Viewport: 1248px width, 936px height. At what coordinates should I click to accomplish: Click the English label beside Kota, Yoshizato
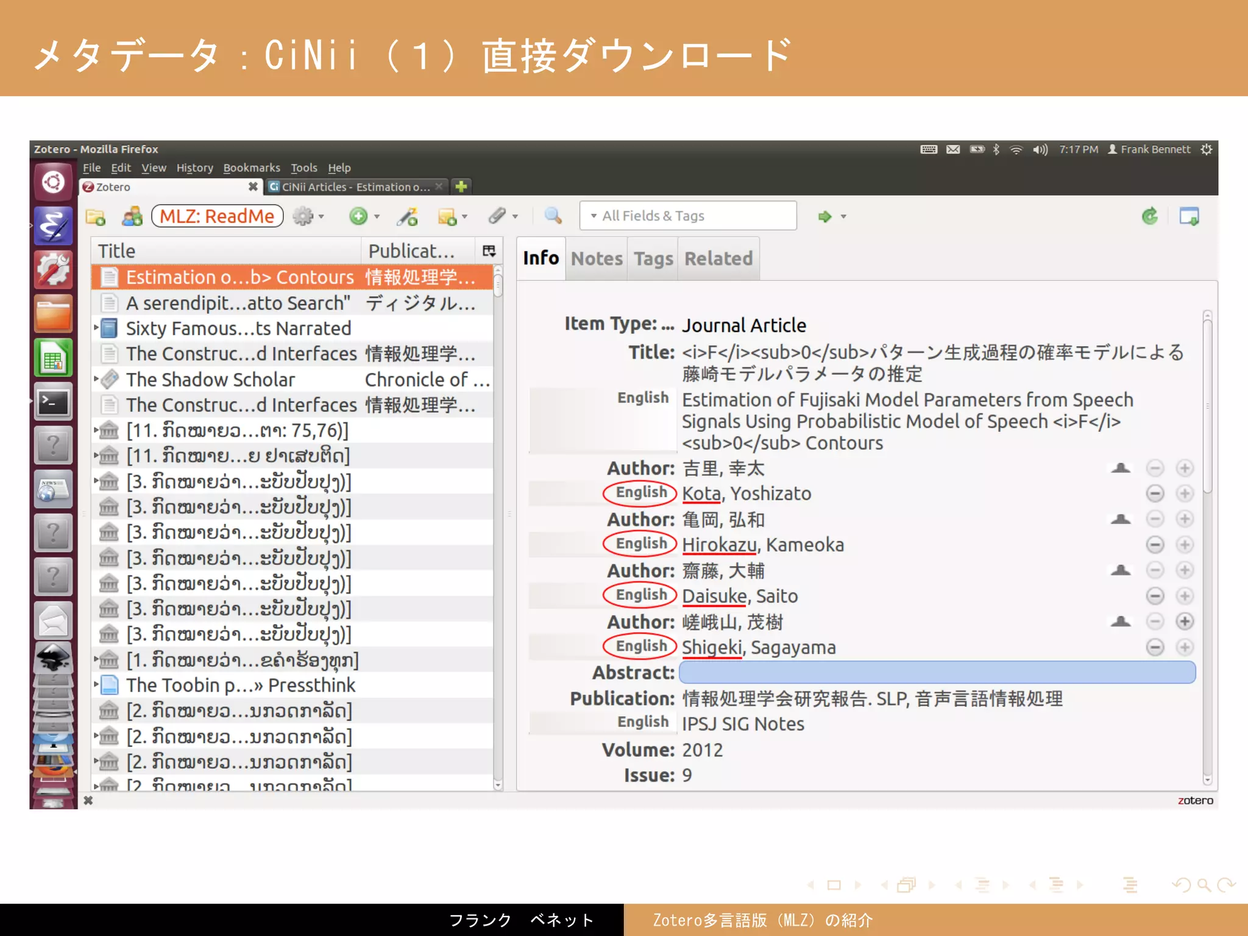pyautogui.click(x=640, y=492)
